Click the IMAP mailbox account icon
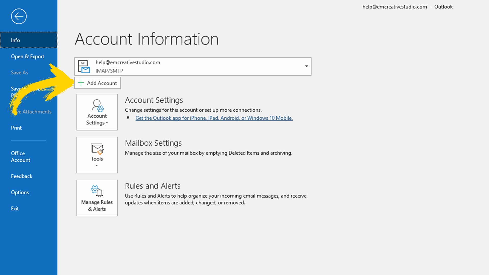 click(84, 66)
